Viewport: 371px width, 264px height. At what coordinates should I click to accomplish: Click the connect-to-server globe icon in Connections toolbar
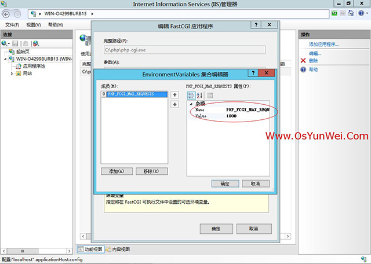6,43
